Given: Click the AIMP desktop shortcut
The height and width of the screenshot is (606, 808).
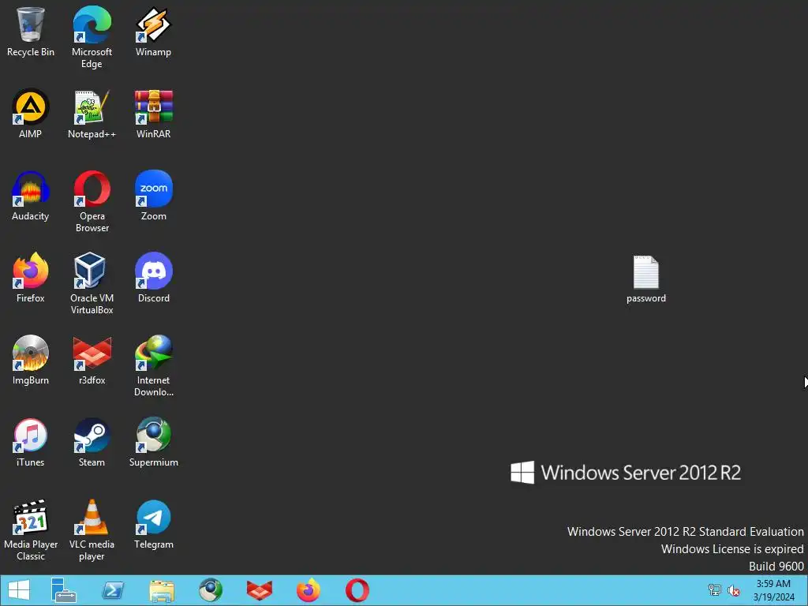Looking at the screenshot, I should tap(31, 114).
